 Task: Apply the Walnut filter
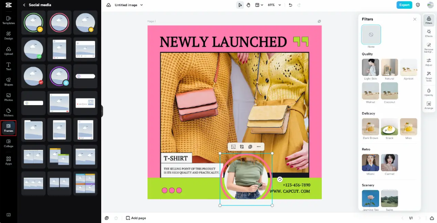[370, 91]
